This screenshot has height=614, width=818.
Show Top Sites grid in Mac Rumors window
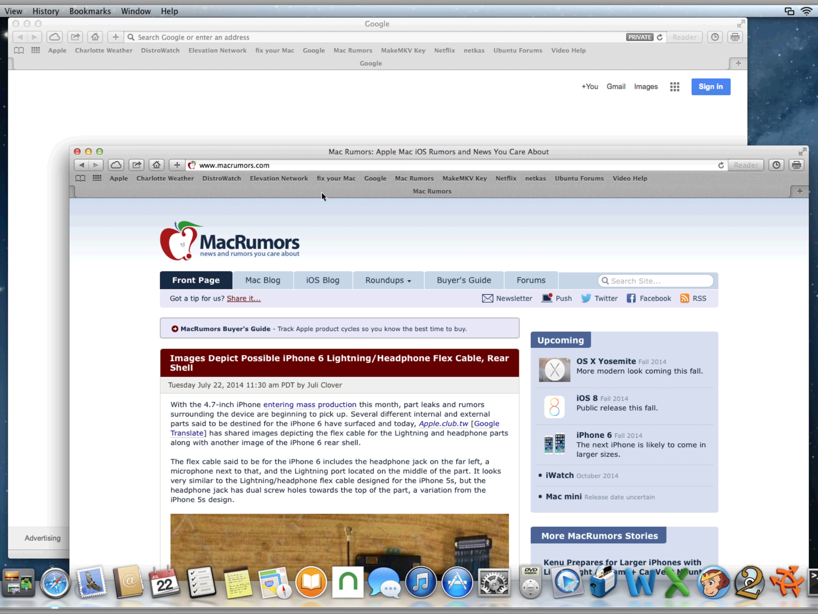point(97,178)
